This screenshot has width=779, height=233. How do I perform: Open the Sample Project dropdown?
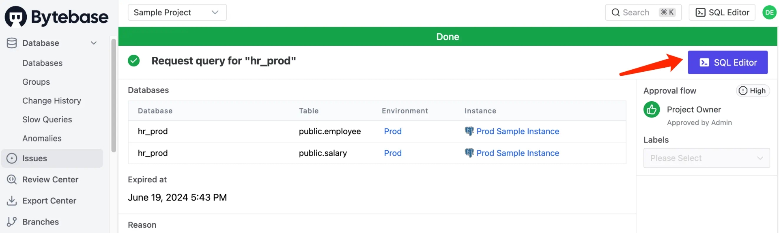177,13
